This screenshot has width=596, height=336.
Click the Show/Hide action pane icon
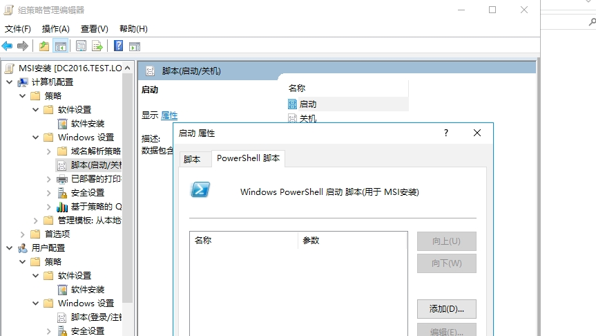[x=135, y=46]
